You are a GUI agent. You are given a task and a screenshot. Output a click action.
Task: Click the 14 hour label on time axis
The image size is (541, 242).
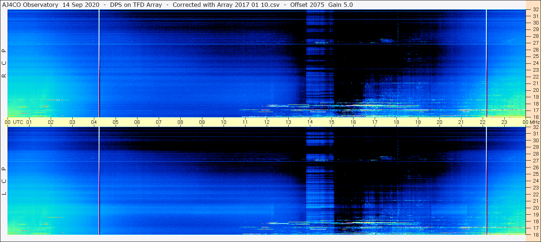[310, 122]
